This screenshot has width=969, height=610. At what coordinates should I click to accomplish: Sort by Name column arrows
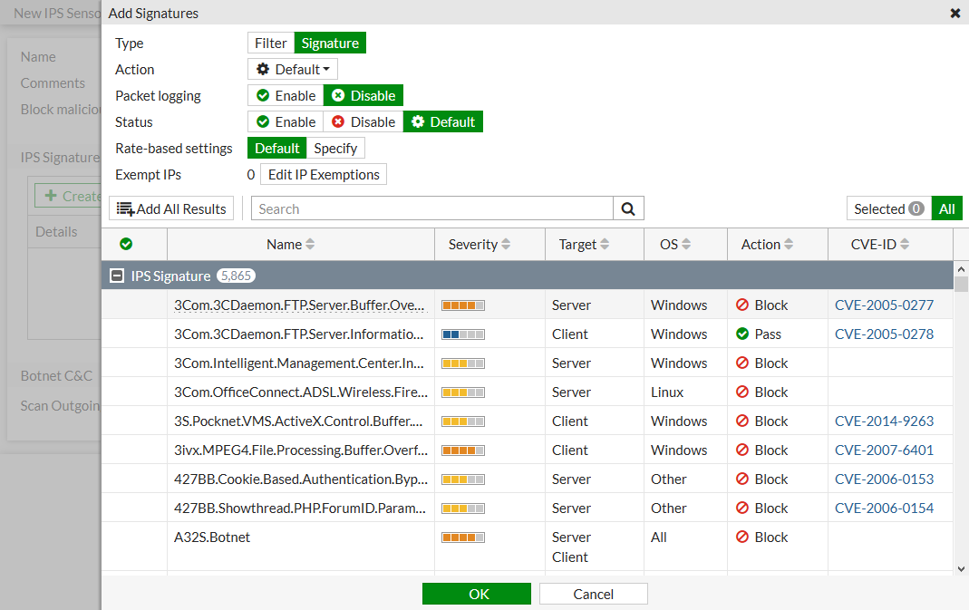(x=310, y=245)
